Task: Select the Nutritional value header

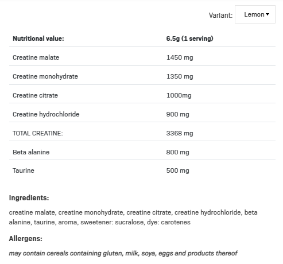Action: [x=38, y=38]
